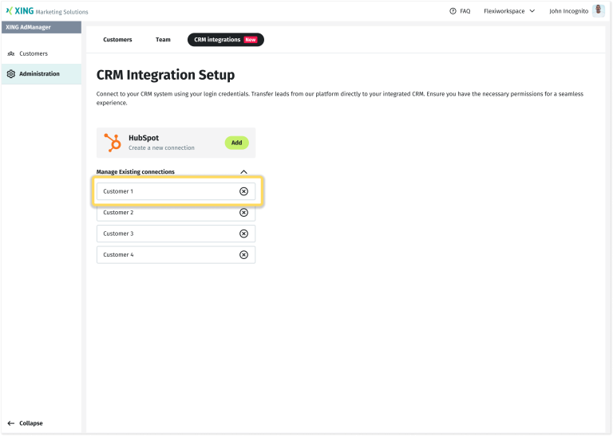
Task: Click the HubSpot logo icon
Action: coord(113,143)
